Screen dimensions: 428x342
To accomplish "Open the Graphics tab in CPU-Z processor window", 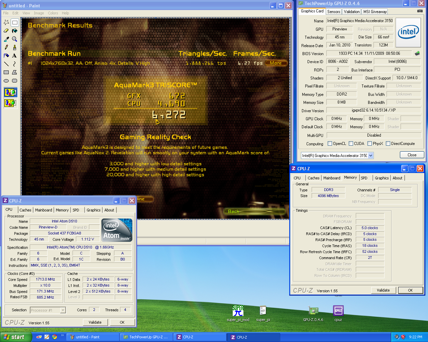I will click(93, 210).
